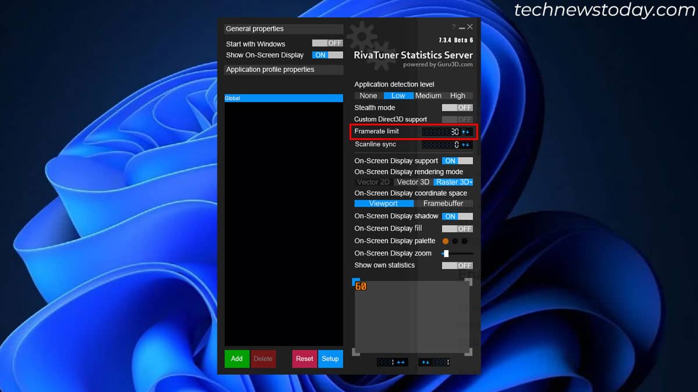Toggle Show On-Screen Display switch
Screen dimensions: 698x392
(327, 55)
